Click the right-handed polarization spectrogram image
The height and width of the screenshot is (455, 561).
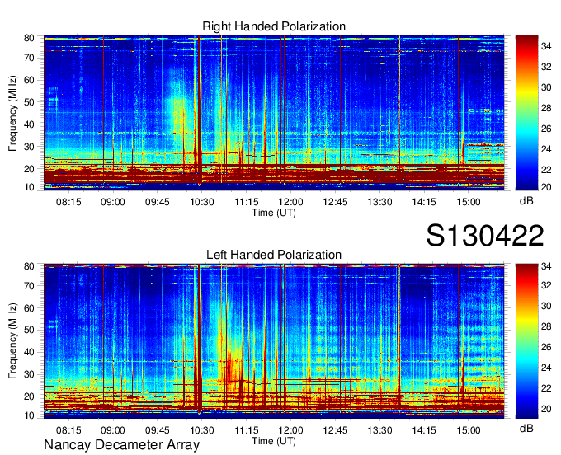[x=274, y=113]
